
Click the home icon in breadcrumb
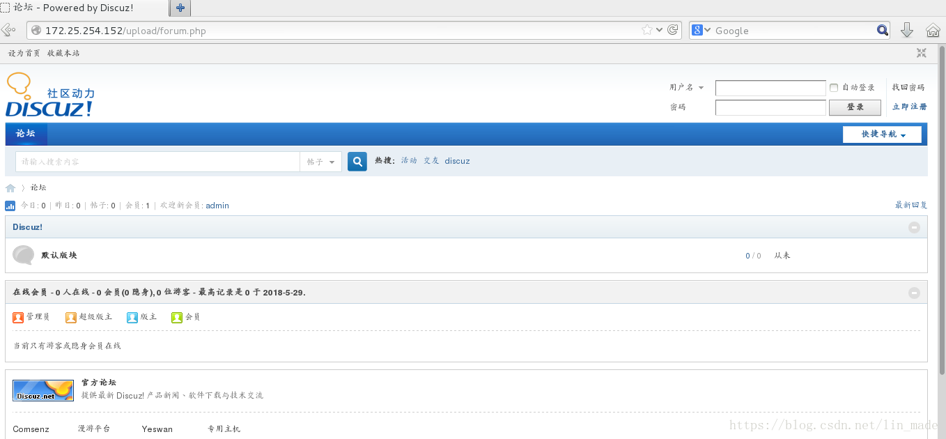click(x=10, y=188)
